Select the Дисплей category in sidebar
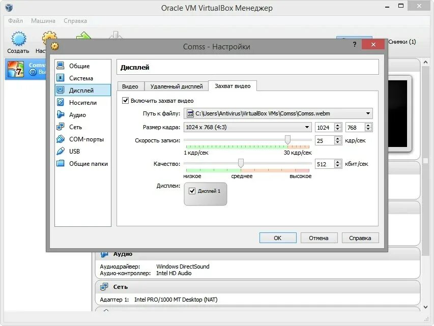The height and width of the screenshot is (326, 434). pos(83,90)
